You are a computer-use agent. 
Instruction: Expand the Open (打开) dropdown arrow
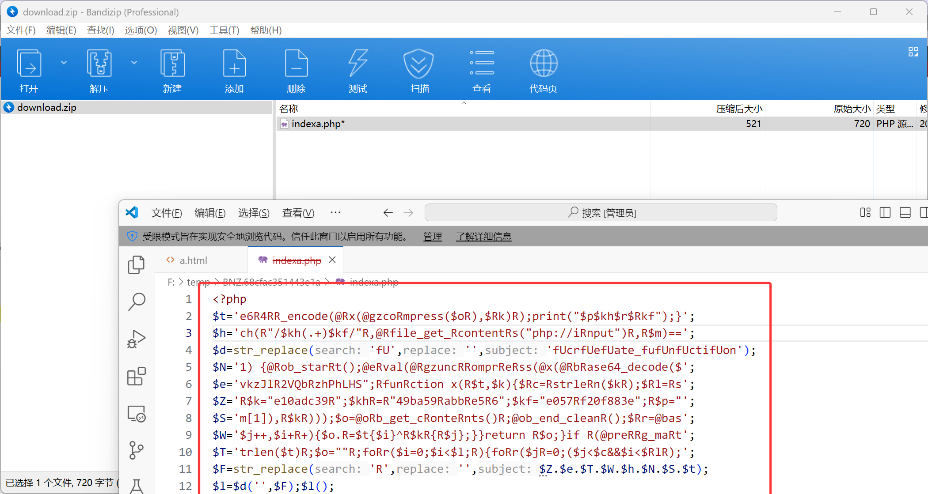pos(64,63)
